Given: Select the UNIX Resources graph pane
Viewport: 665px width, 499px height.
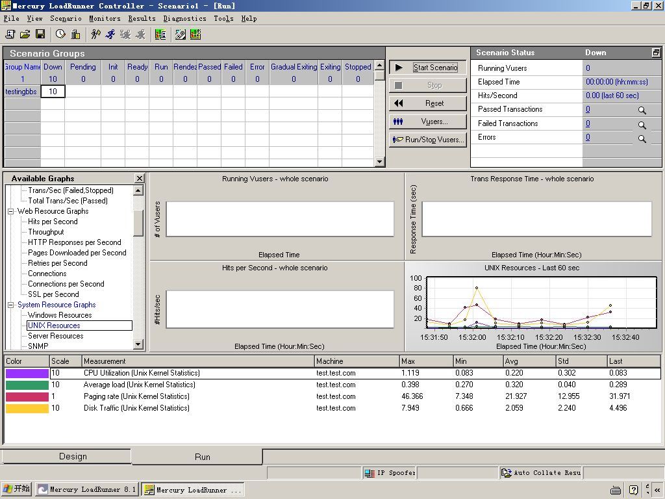Looking at the screenshot, I should coord(534,307).
